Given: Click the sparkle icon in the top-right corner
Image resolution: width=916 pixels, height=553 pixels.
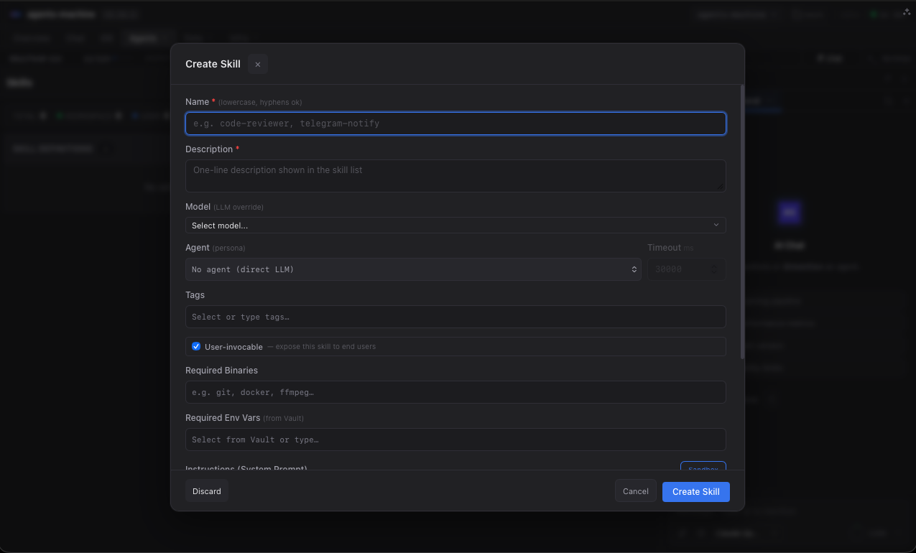Looking at the screenshot, I should tap(906, 11).
